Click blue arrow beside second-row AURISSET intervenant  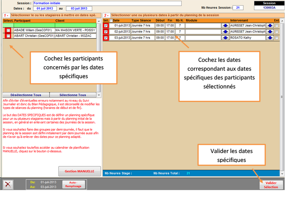click(x=270, y=32)
